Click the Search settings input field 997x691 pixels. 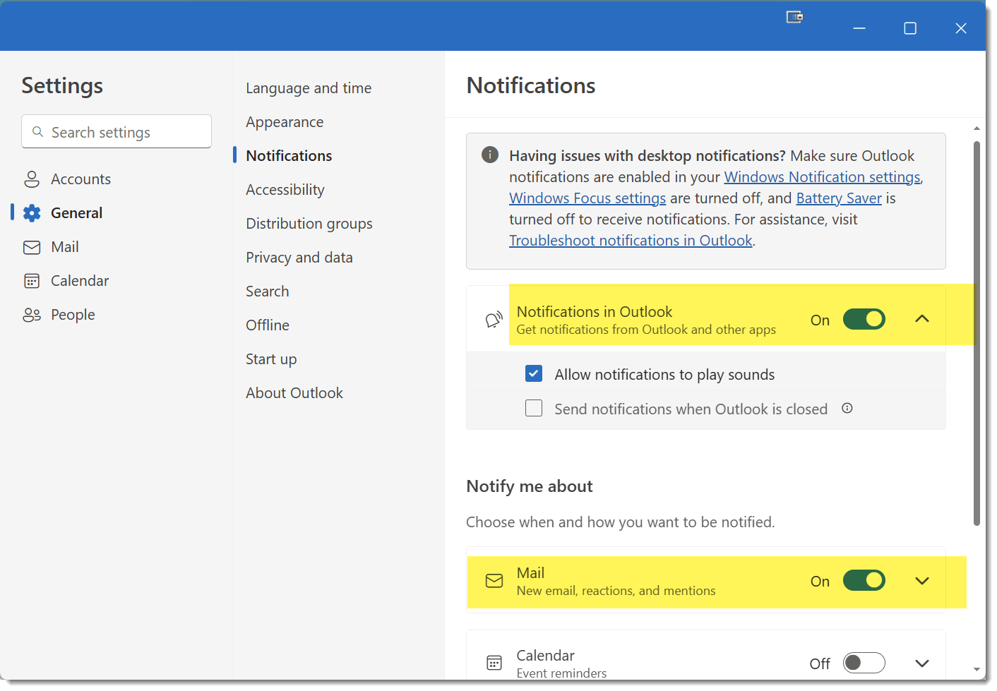pyautogui.click(x=117, y=131)
